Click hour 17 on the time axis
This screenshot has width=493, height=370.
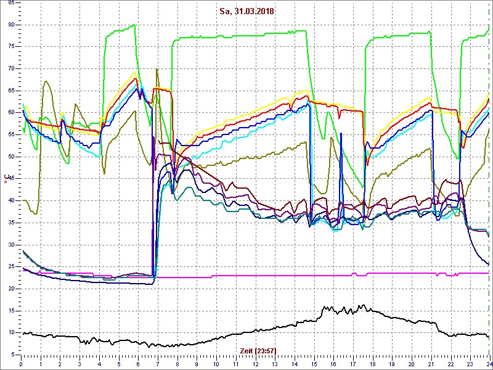click(353, 363)
